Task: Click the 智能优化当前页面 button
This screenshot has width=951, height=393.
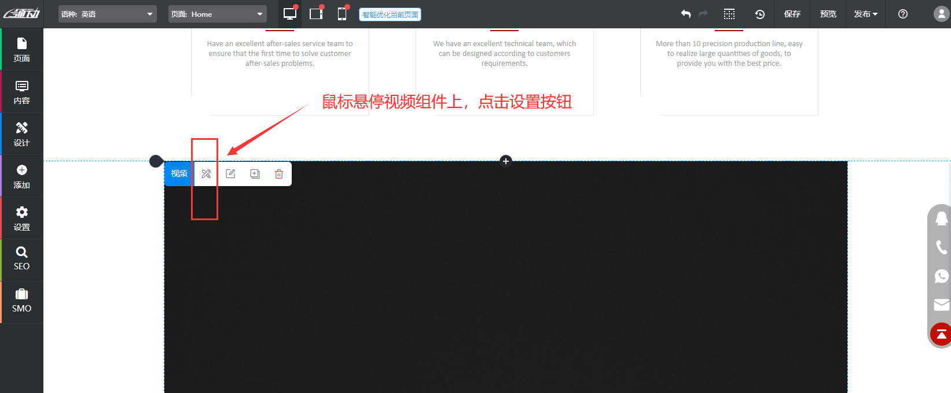Action: pyautogui.click(x=390, y=14)
